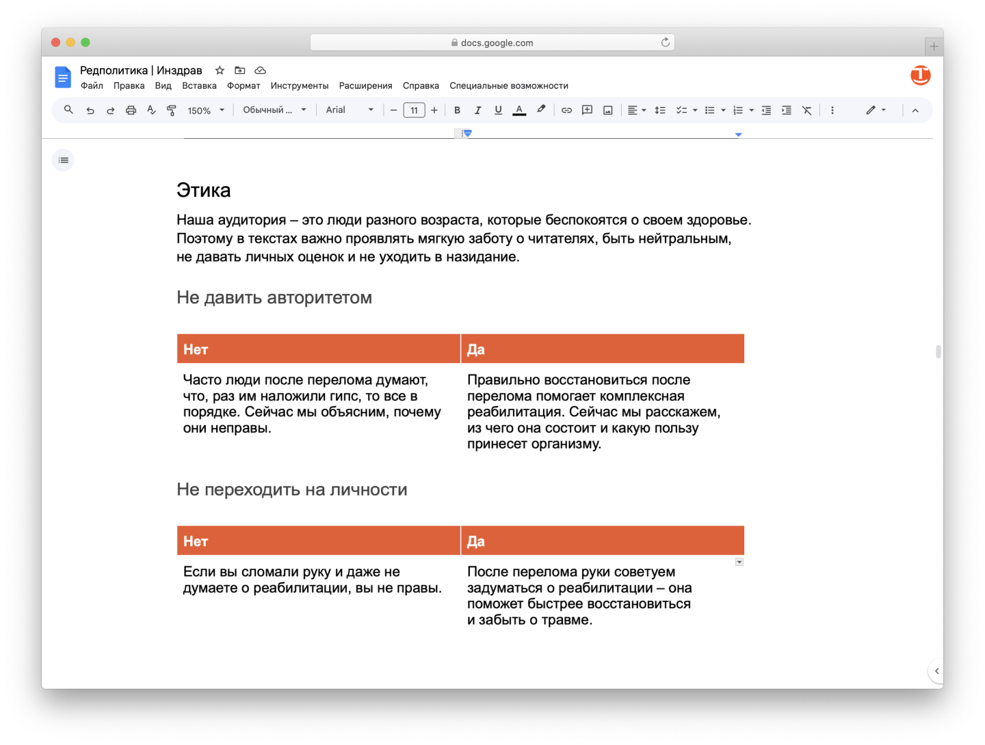Open the Обычный paragraph style dropdown
This screenshot has height=745, width=985.
pyautogui.click(x=274, y=110)
